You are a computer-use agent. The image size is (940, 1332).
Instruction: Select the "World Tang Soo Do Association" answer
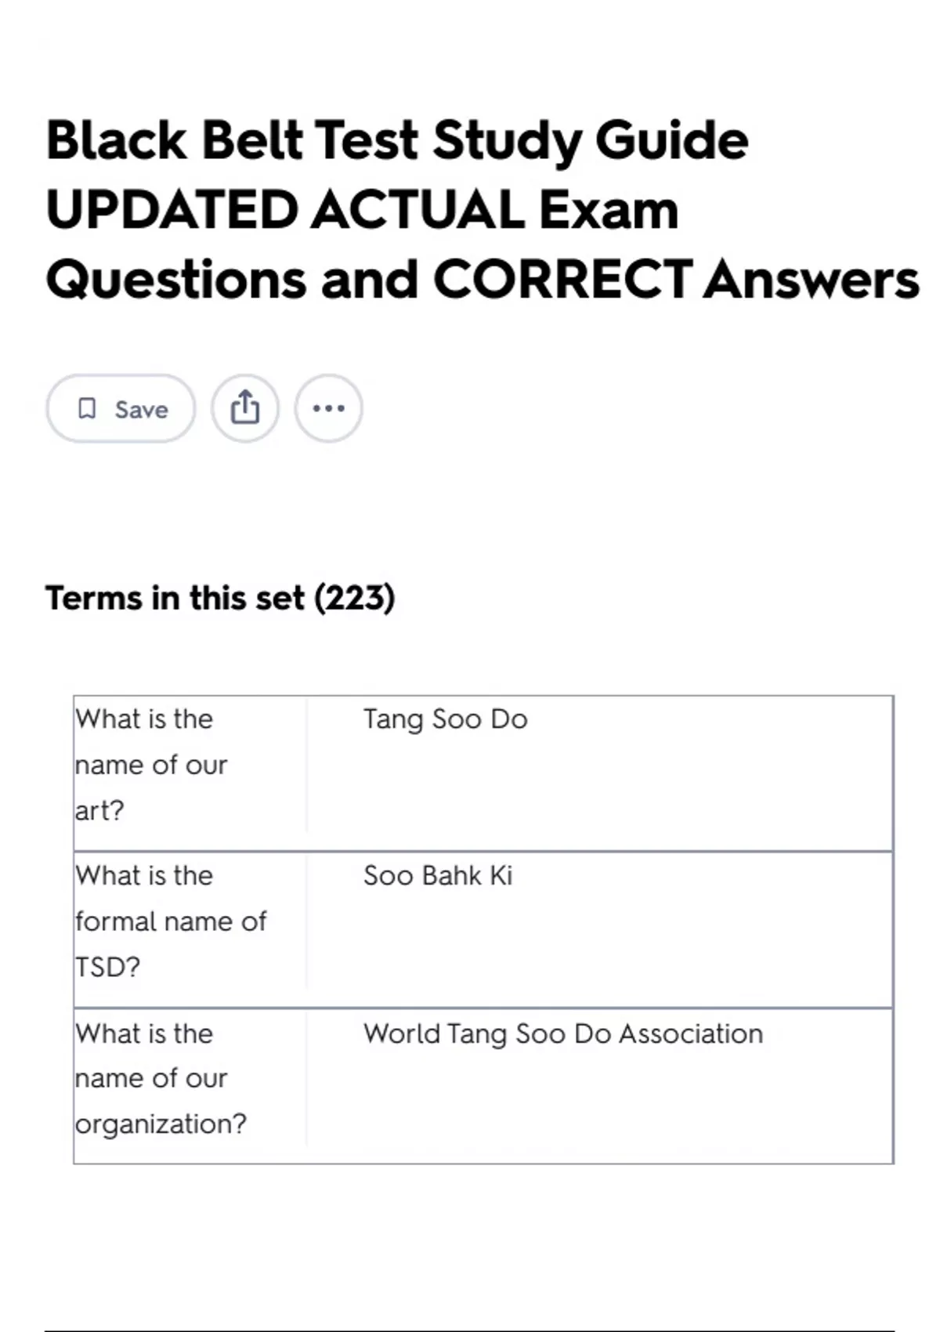click(562, 1033)
